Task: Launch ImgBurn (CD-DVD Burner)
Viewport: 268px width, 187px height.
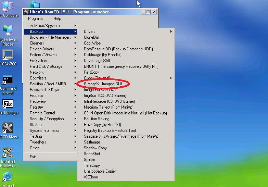Action: [x=126, y=96]
